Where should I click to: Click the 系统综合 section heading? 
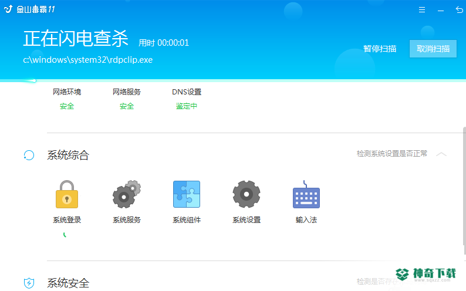(x=68, y=155)
